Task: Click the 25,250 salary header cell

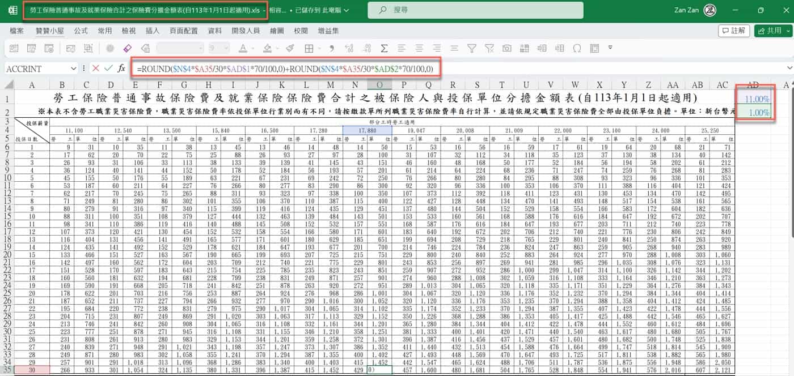Action: point(709,130)
